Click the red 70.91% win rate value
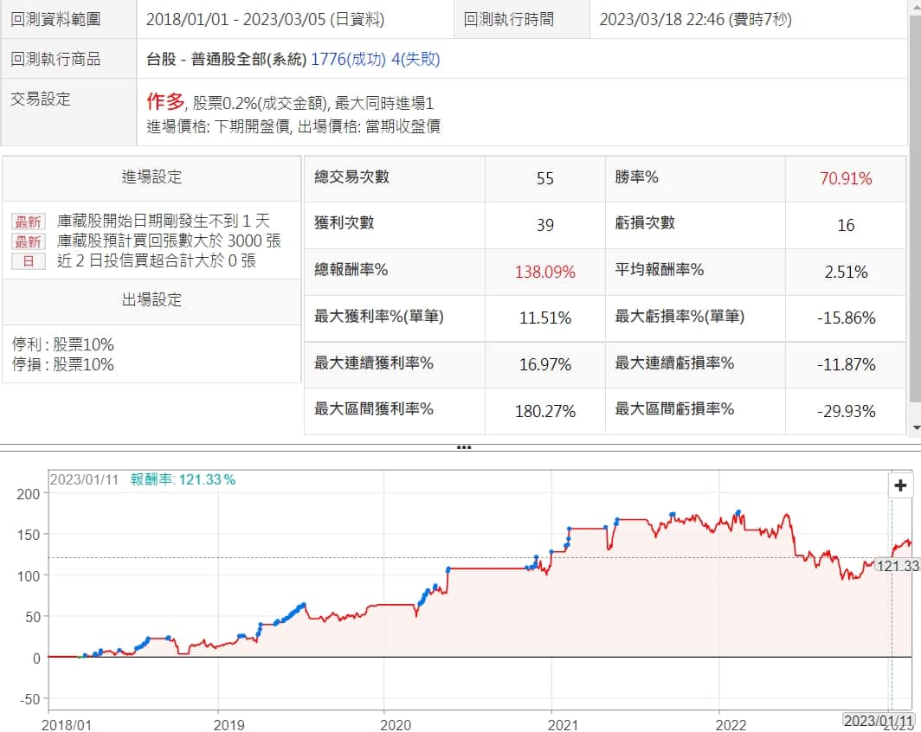The width and height of the screenshot is (921, 732). [845, 179]
